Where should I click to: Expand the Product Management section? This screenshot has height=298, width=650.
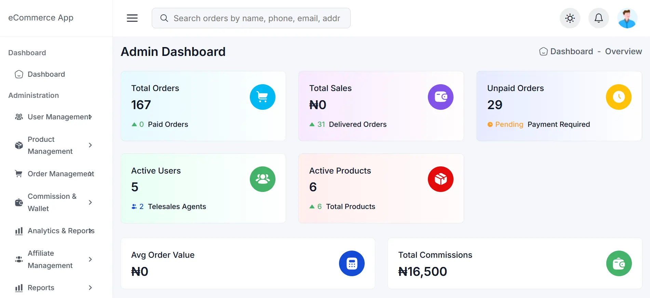[55, 145]
